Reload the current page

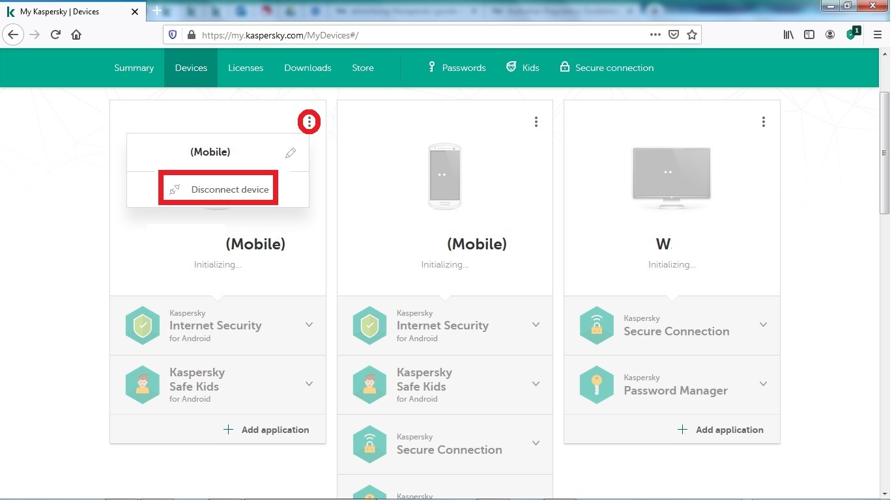point(55,35)
